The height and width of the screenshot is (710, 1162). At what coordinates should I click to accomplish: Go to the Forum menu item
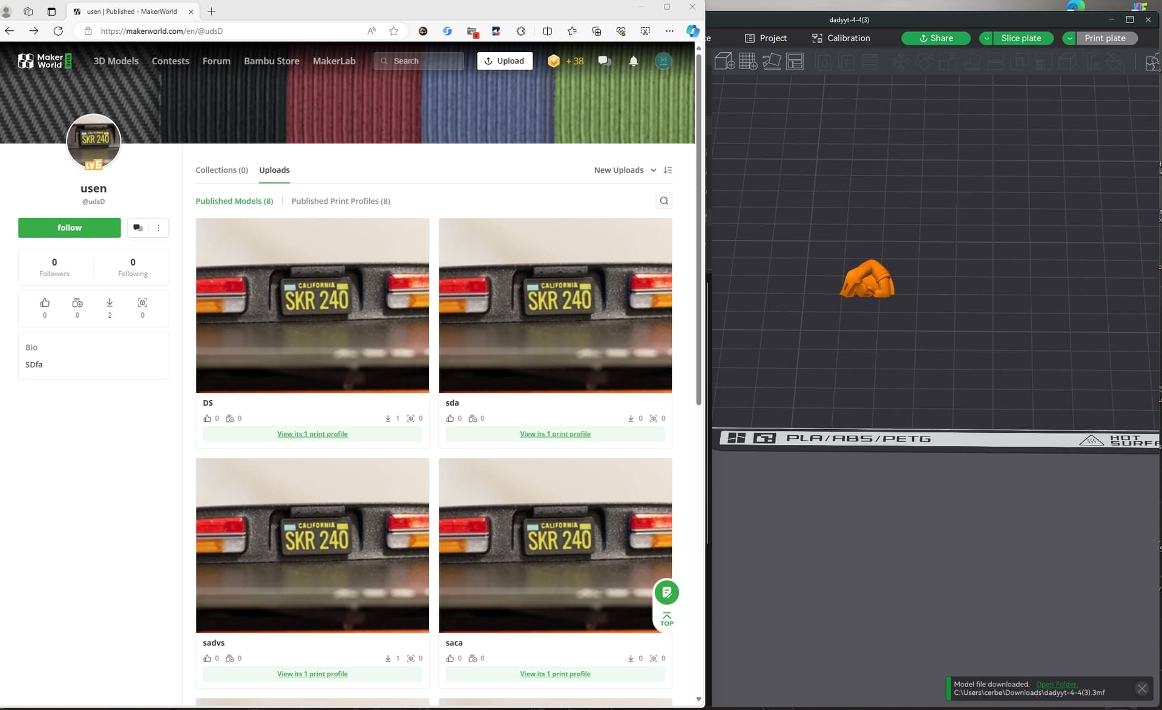tap(216, 61)
